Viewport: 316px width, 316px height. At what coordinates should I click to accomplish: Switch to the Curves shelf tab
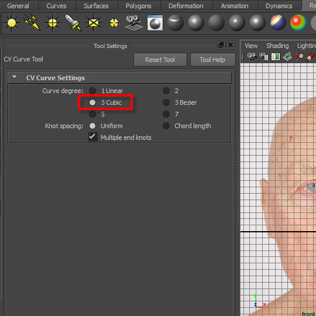(56, 6)
